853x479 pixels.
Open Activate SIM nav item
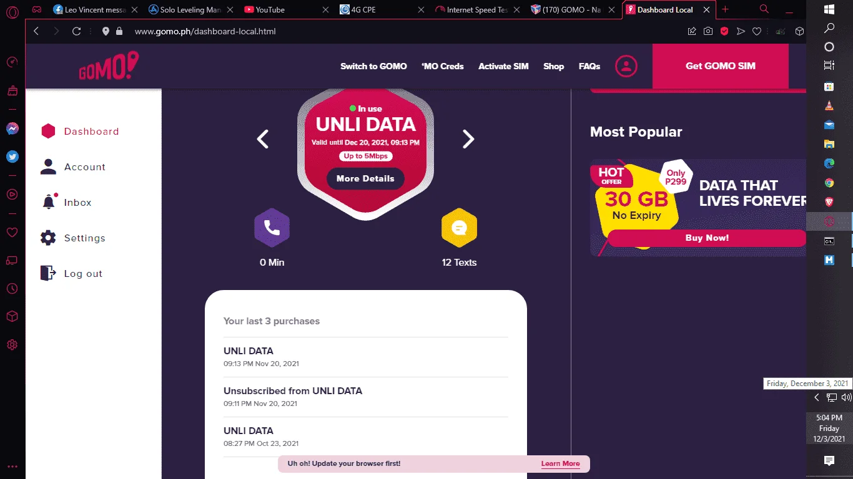point(503,66)
